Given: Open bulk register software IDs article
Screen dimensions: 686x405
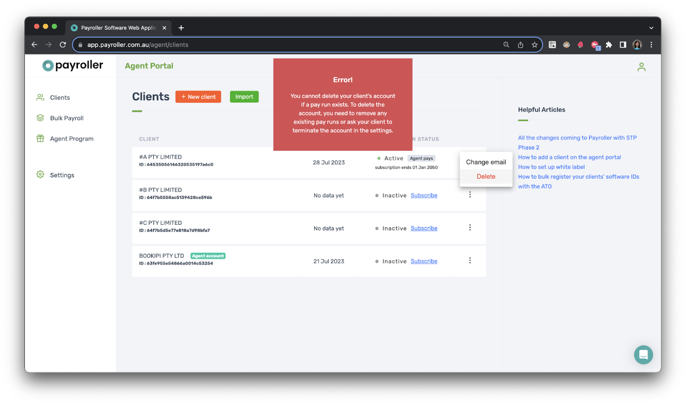Looking at the screenshot, I should (578, 181).
